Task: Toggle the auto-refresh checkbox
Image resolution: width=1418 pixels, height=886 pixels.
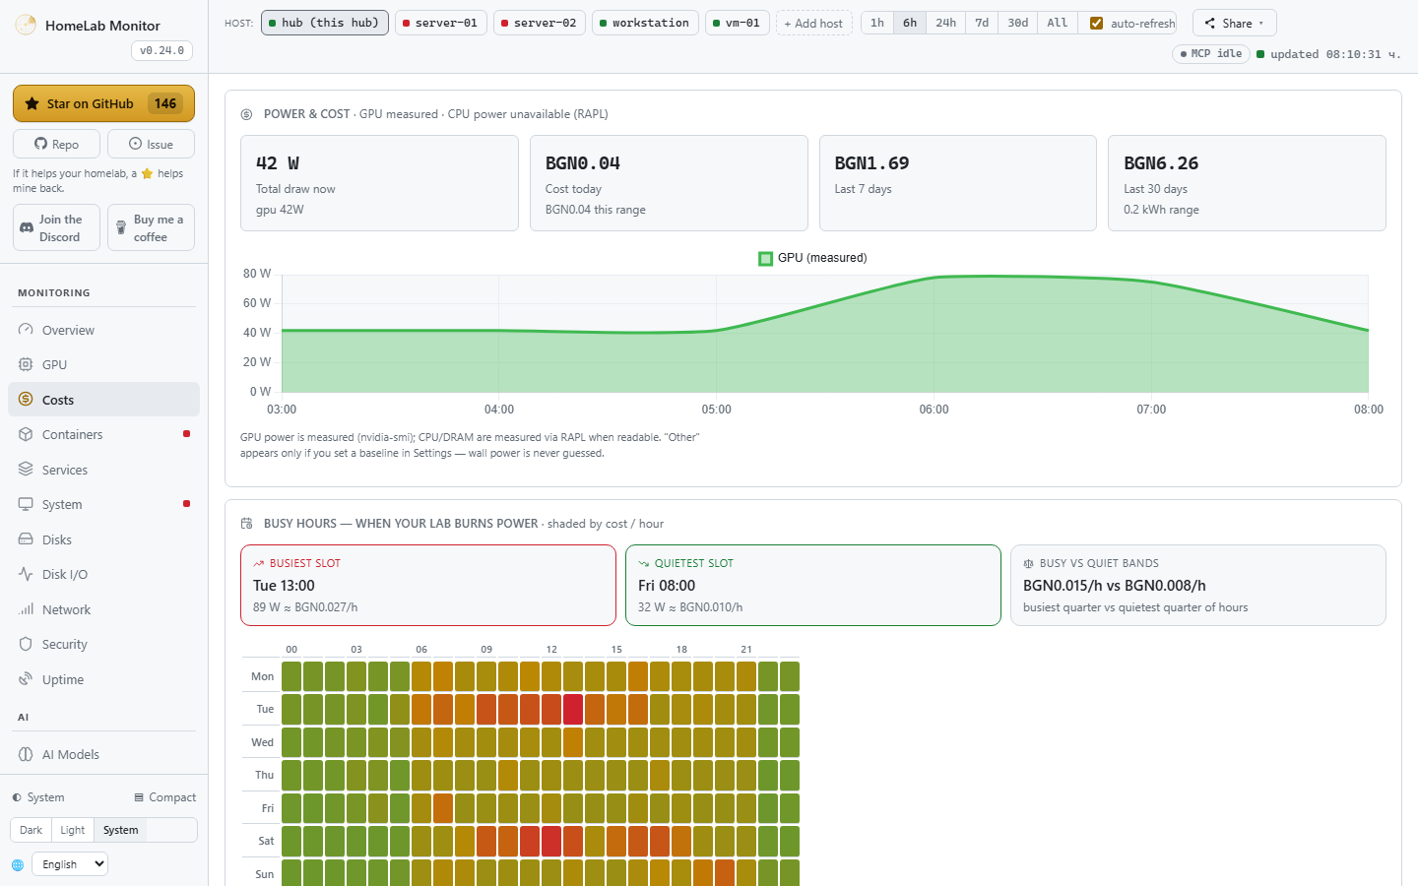Action: pos(1096,23)
